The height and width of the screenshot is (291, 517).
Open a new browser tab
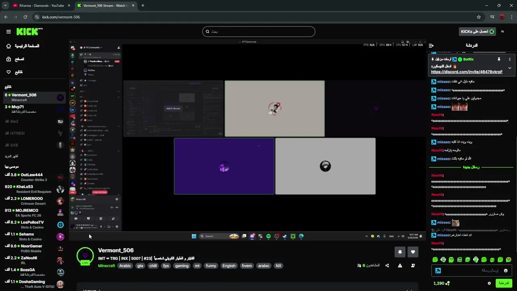click(x=143, y=6)
